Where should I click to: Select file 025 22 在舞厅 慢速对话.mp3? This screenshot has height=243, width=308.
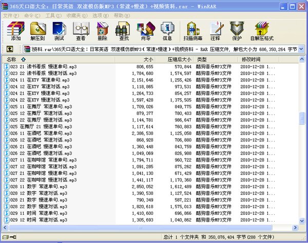pyautogui.click(x=41, y=120)
